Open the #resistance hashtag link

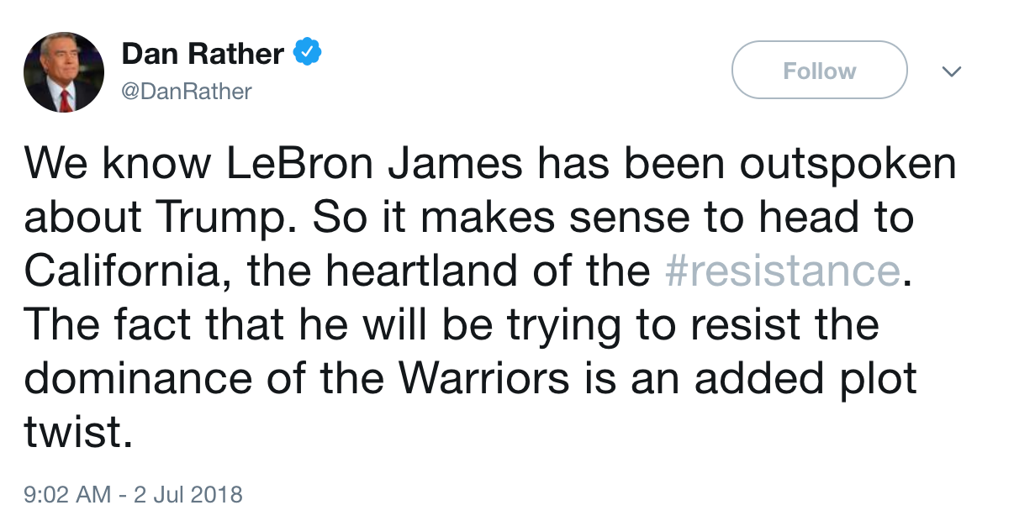click(782, 271)
